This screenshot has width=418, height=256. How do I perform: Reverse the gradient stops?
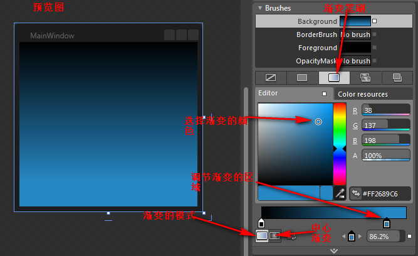click(x=292, y=237)
